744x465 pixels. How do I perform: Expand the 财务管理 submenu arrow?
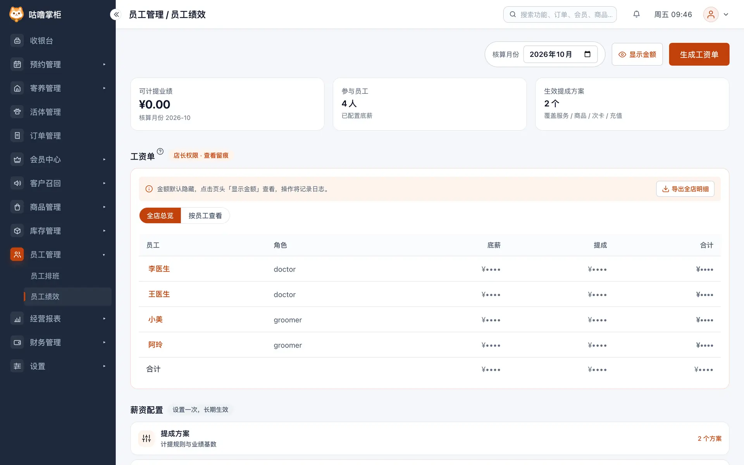click(104, 343)
